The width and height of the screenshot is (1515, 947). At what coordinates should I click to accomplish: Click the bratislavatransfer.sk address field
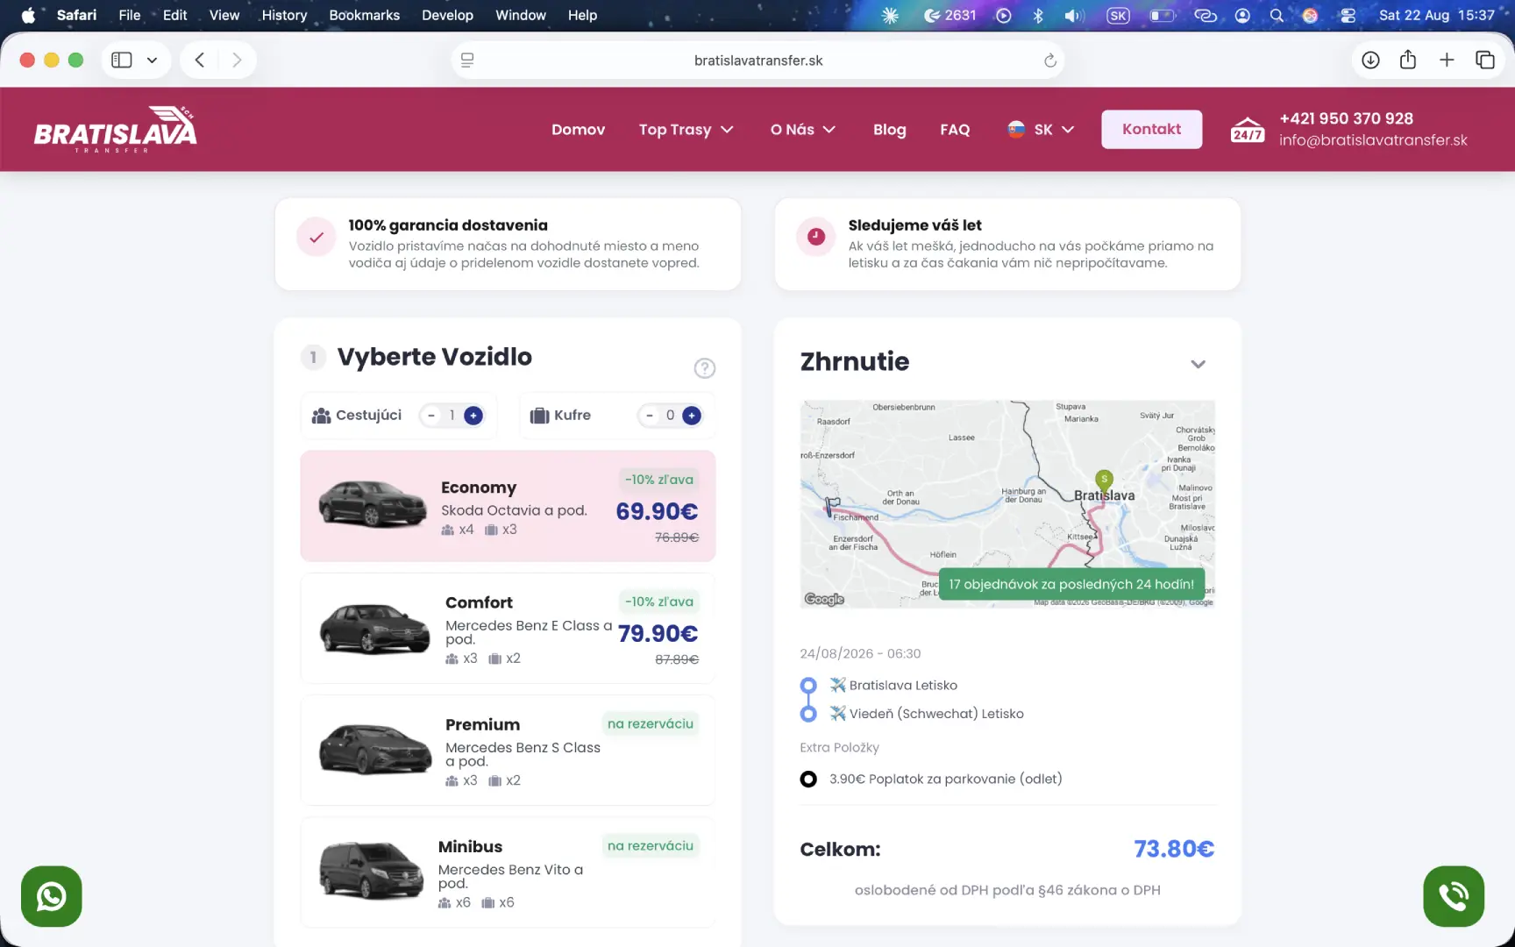[x=758, y=61]
